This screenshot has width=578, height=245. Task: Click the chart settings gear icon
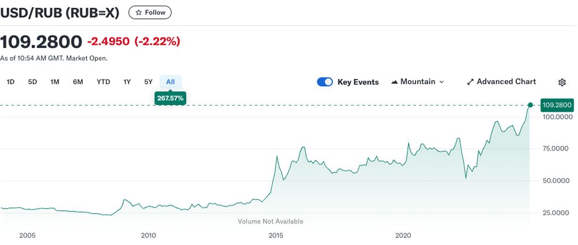[x=562, y=82]
